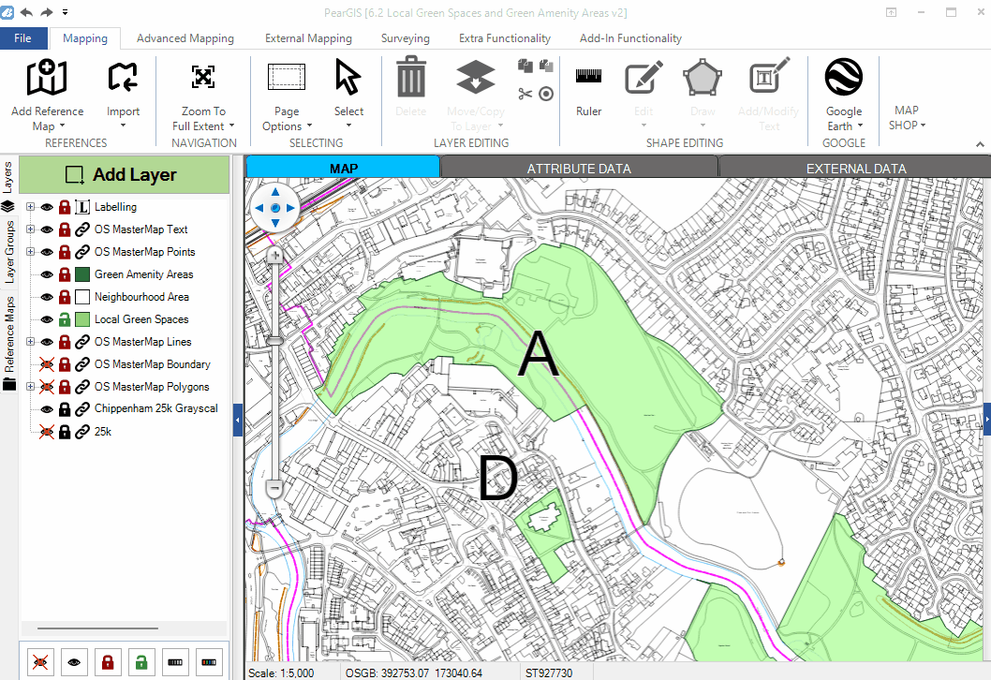Viewport: 991px width, 680px height.
Task: Open Page Options tool
Action: (x=287, y=95)
